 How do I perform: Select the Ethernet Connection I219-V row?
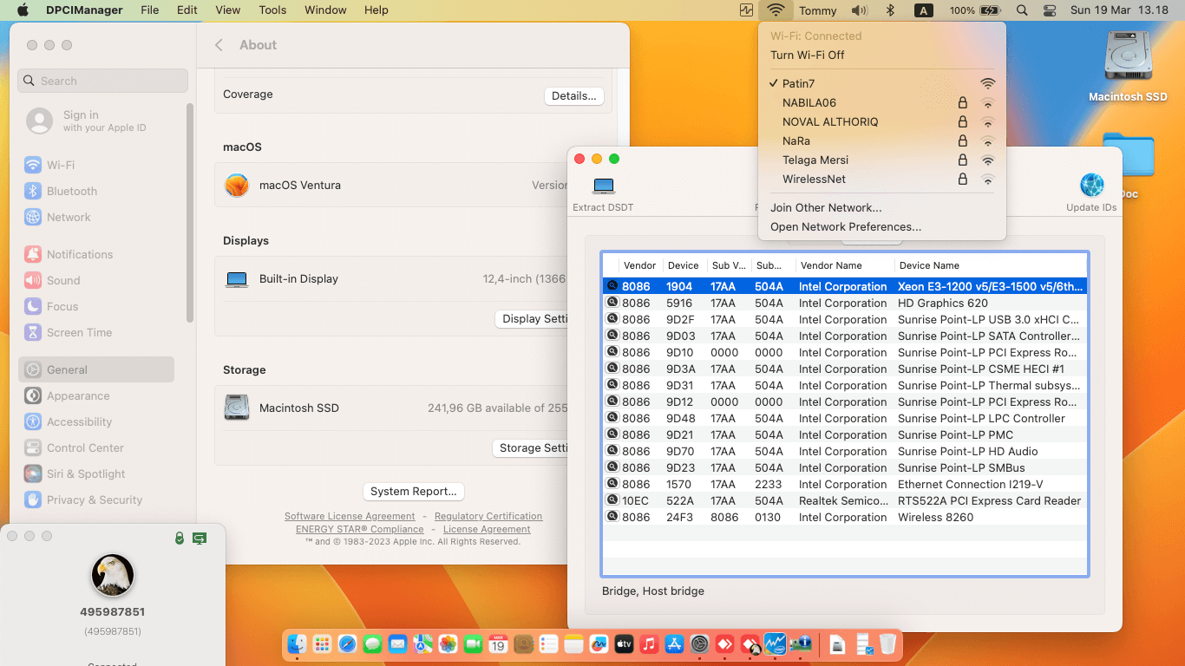[844, 485]
